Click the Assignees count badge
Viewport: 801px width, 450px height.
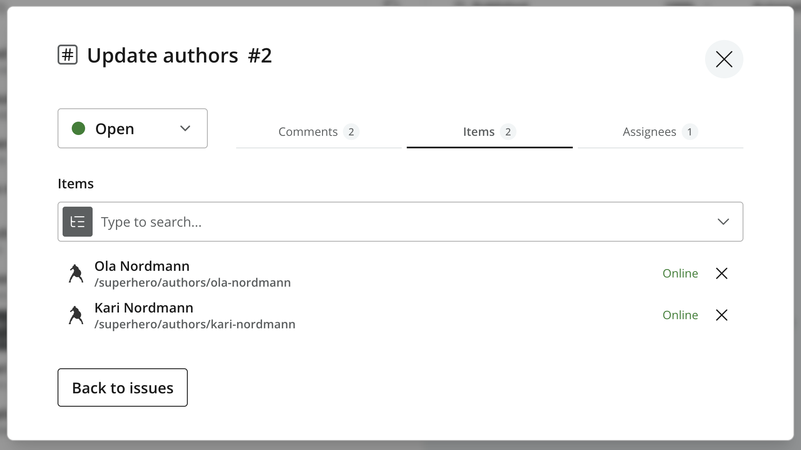point(690,132)
